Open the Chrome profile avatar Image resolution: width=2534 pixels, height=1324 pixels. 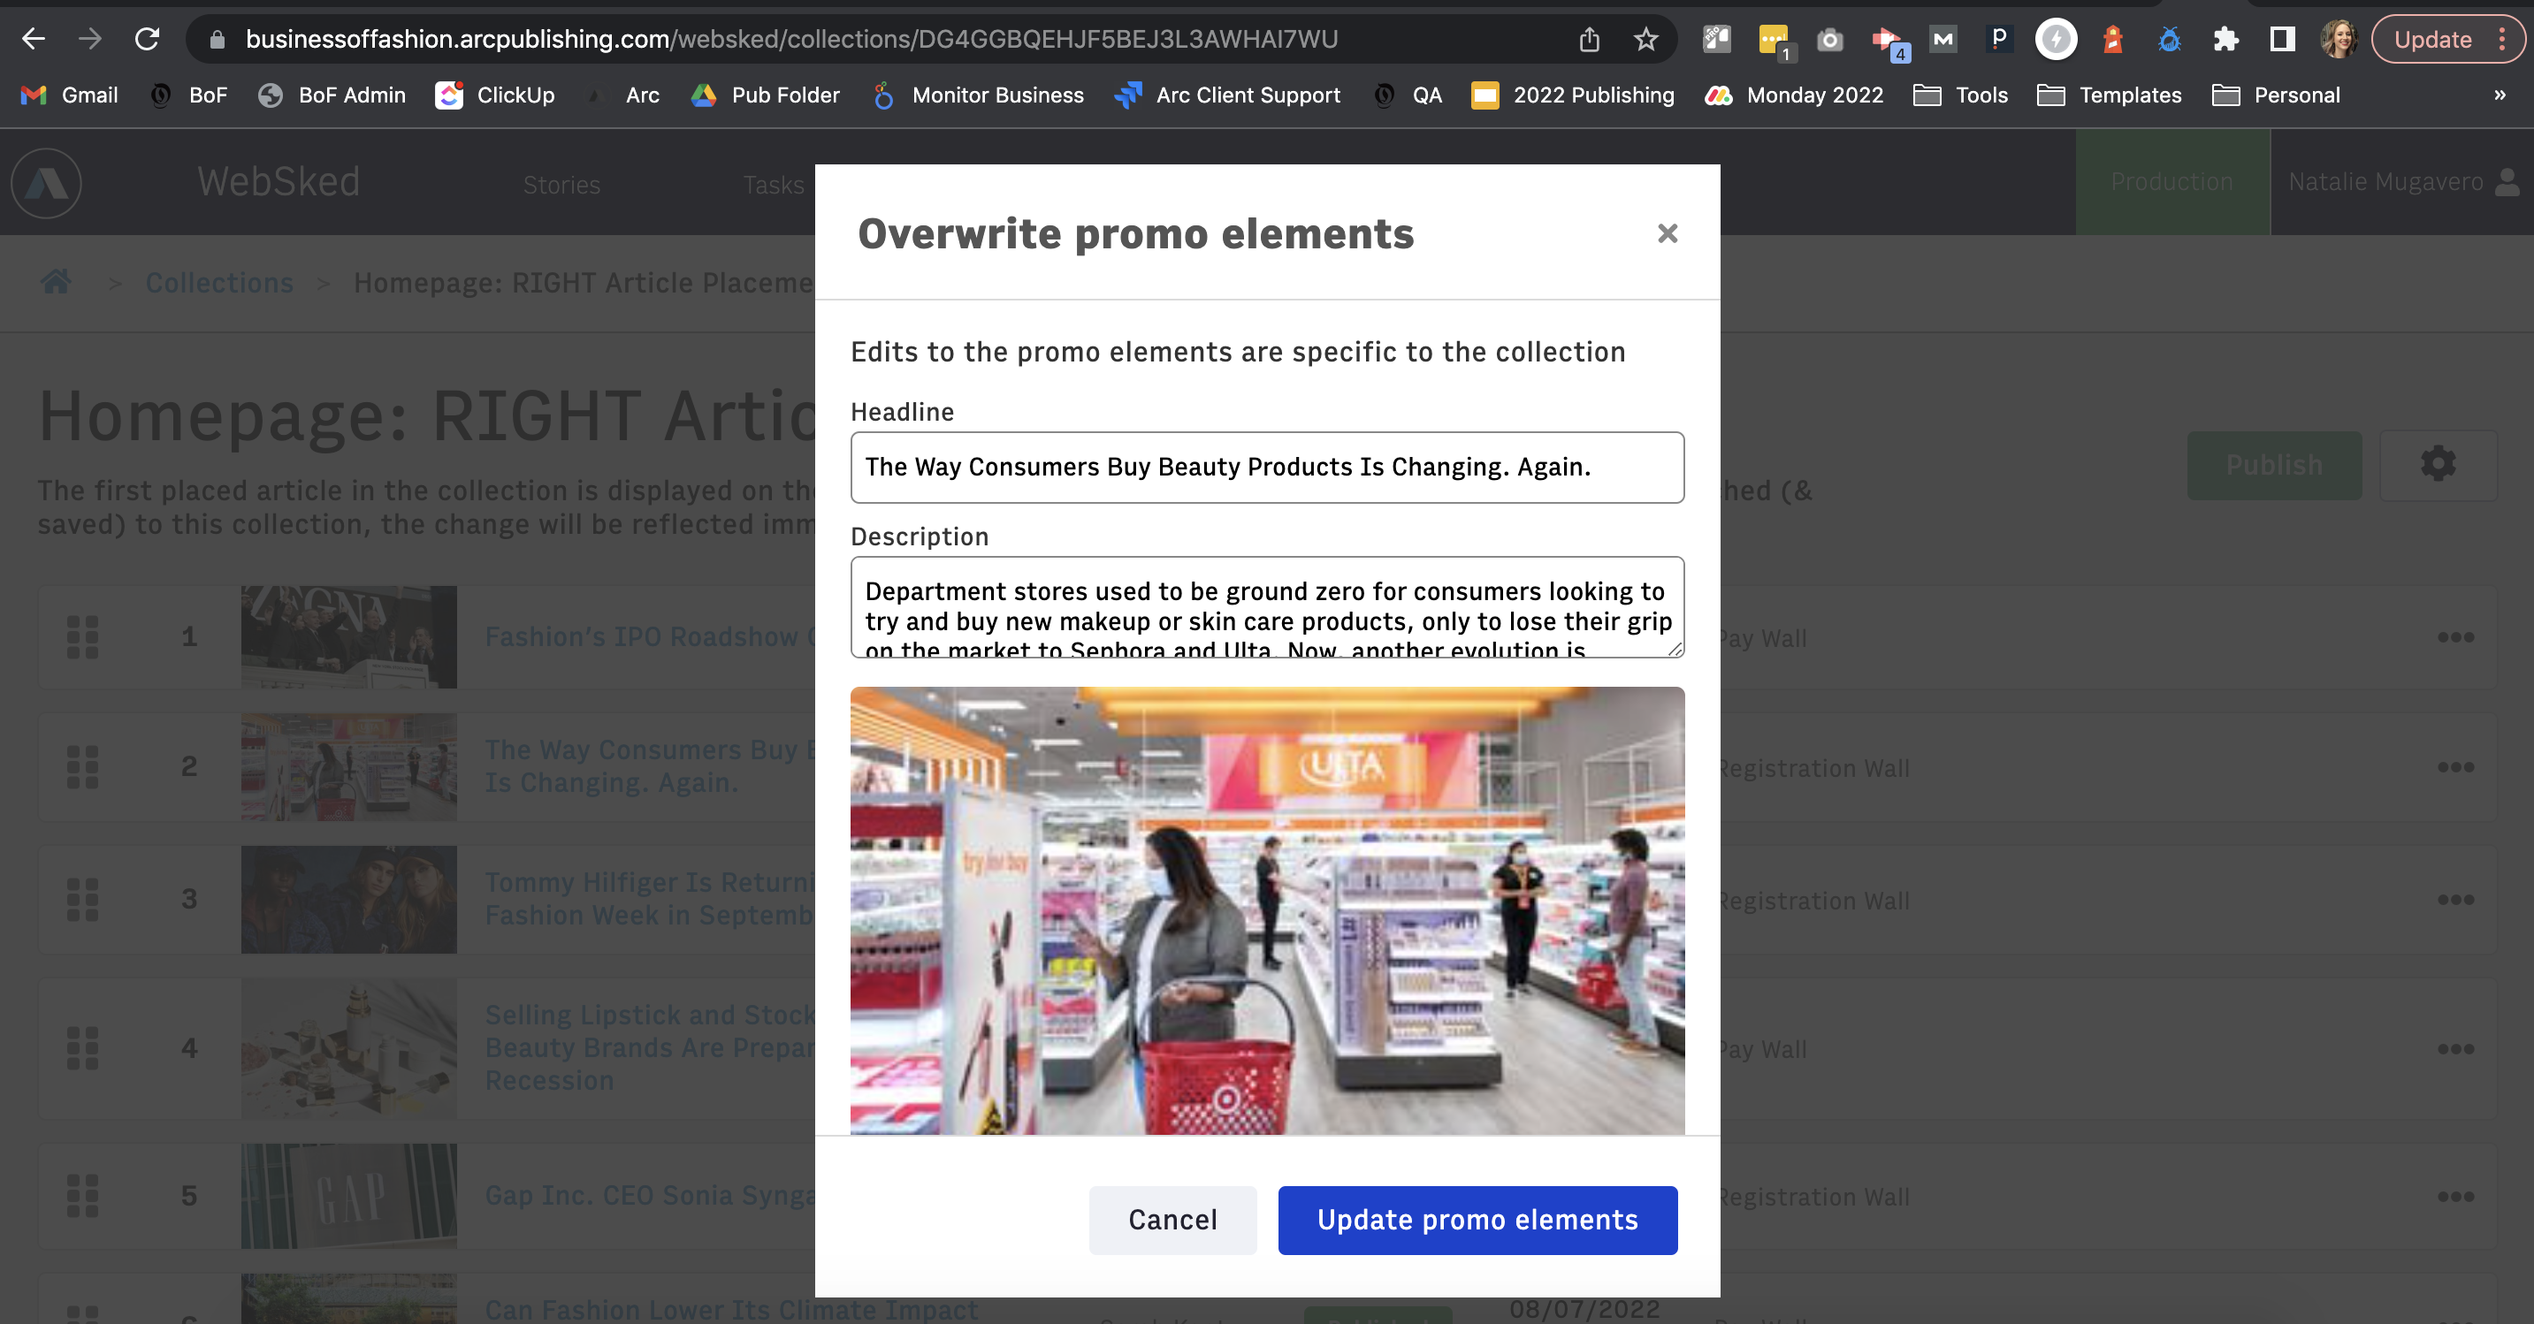tap(2339, 40)
